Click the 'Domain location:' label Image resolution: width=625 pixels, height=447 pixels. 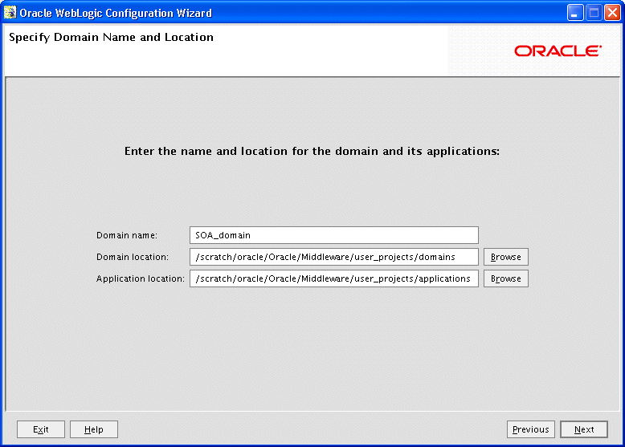click(x=133, y=257)
